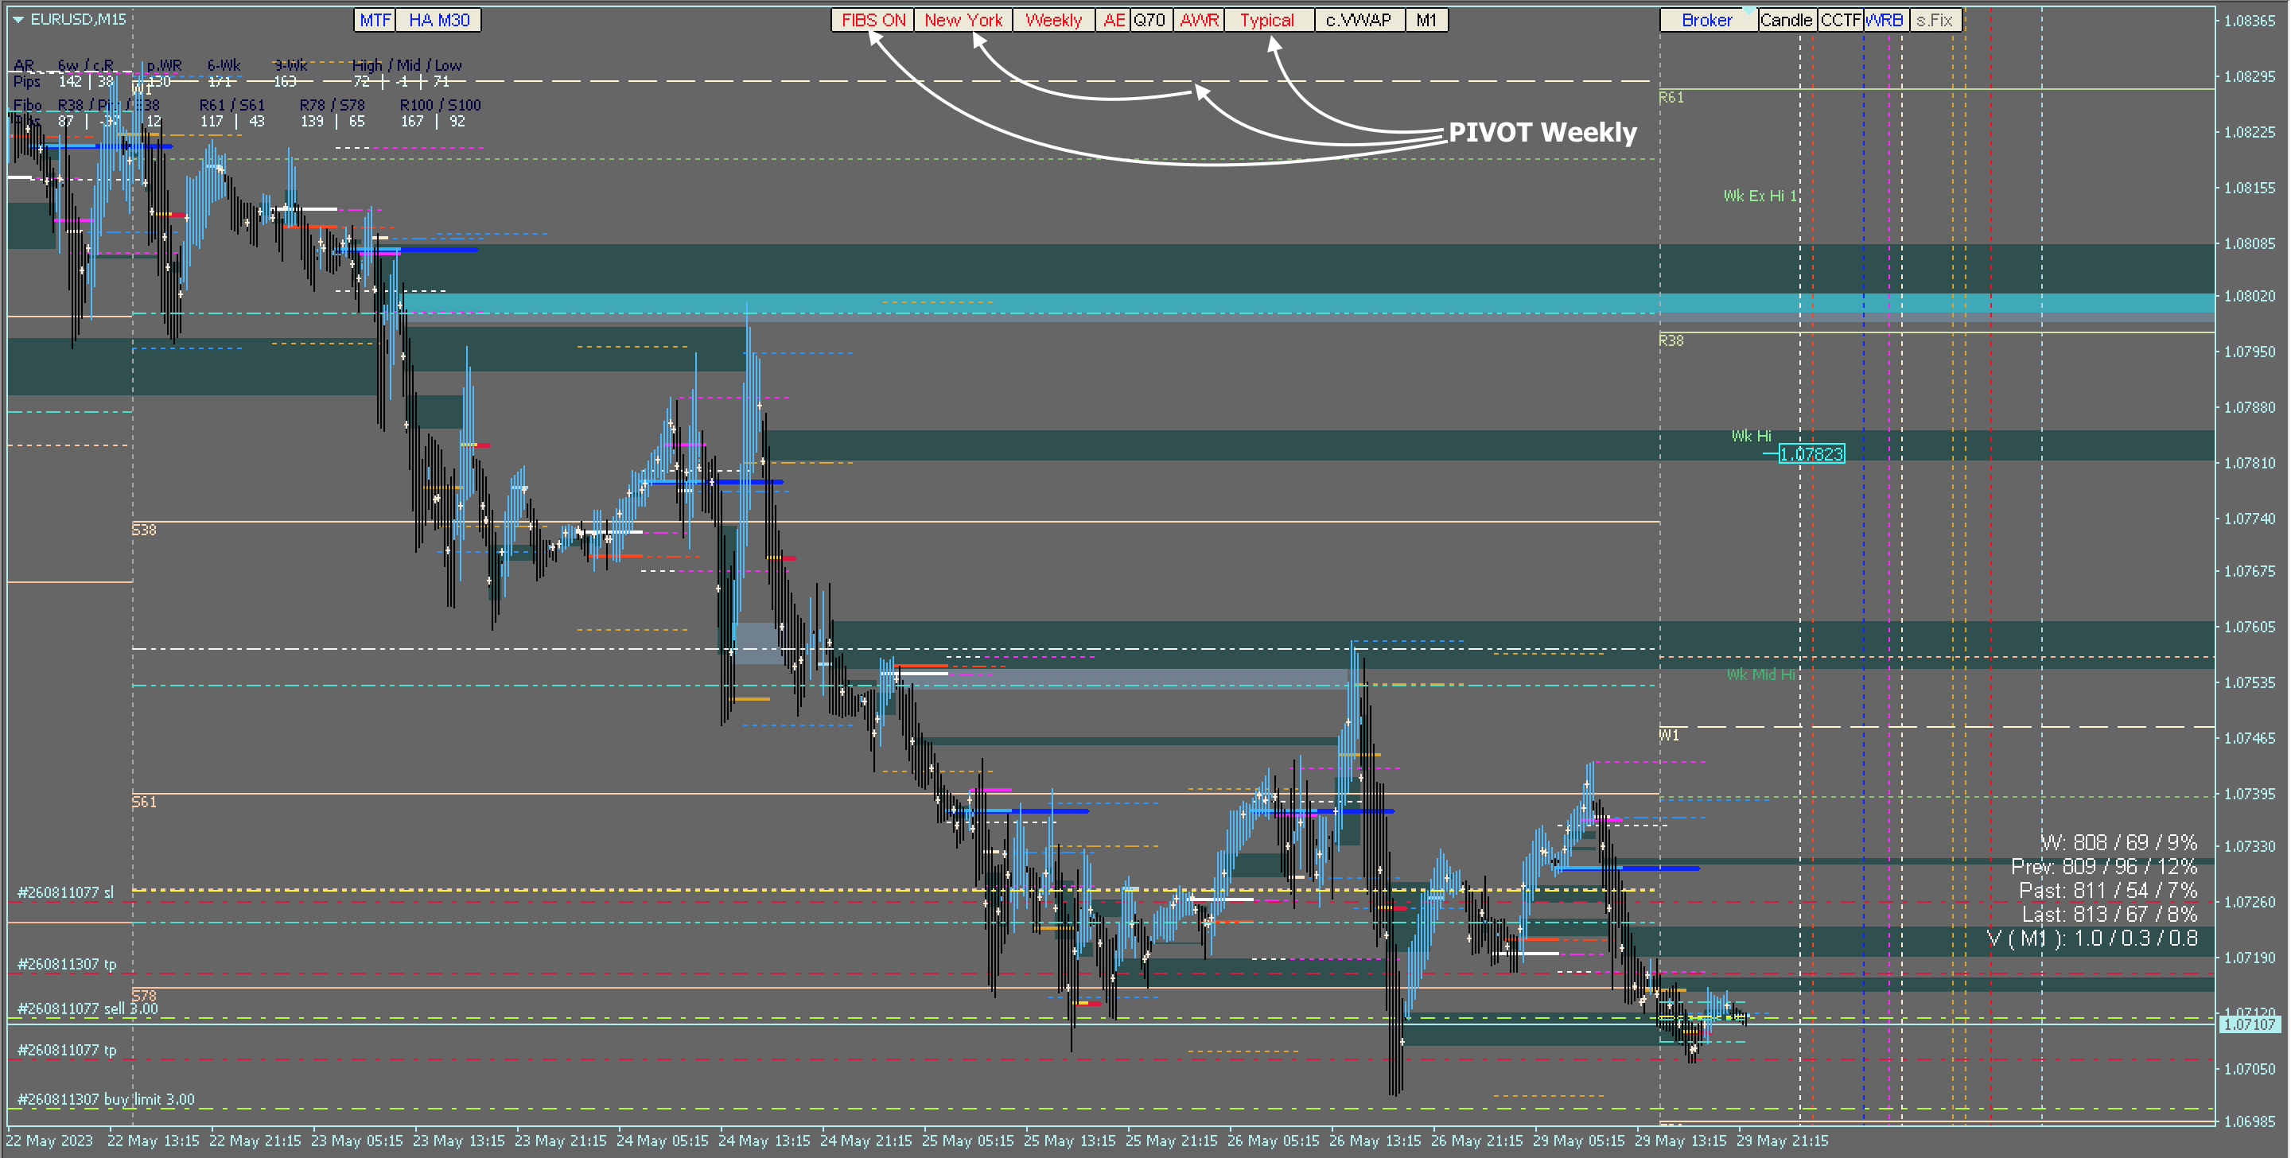This screenshot has height=1158, width=2291.
Task: Toggle FIBS ON button off
Action: [873, 20]
